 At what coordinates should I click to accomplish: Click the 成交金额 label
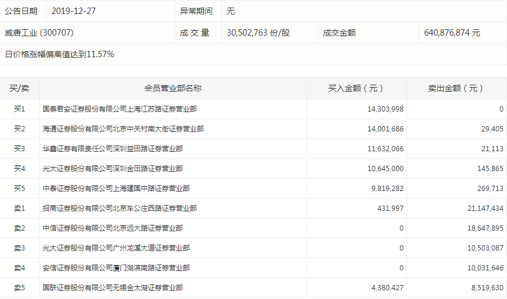click(339, 33)
